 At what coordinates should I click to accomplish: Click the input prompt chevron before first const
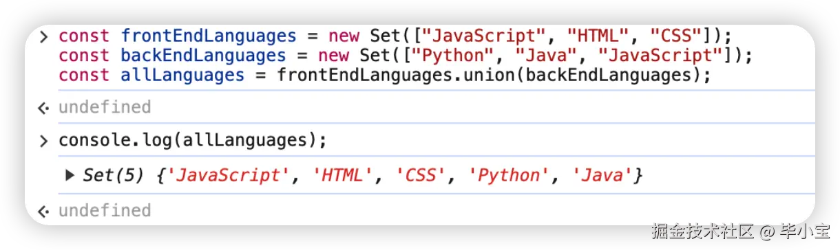tap(44, 36)
